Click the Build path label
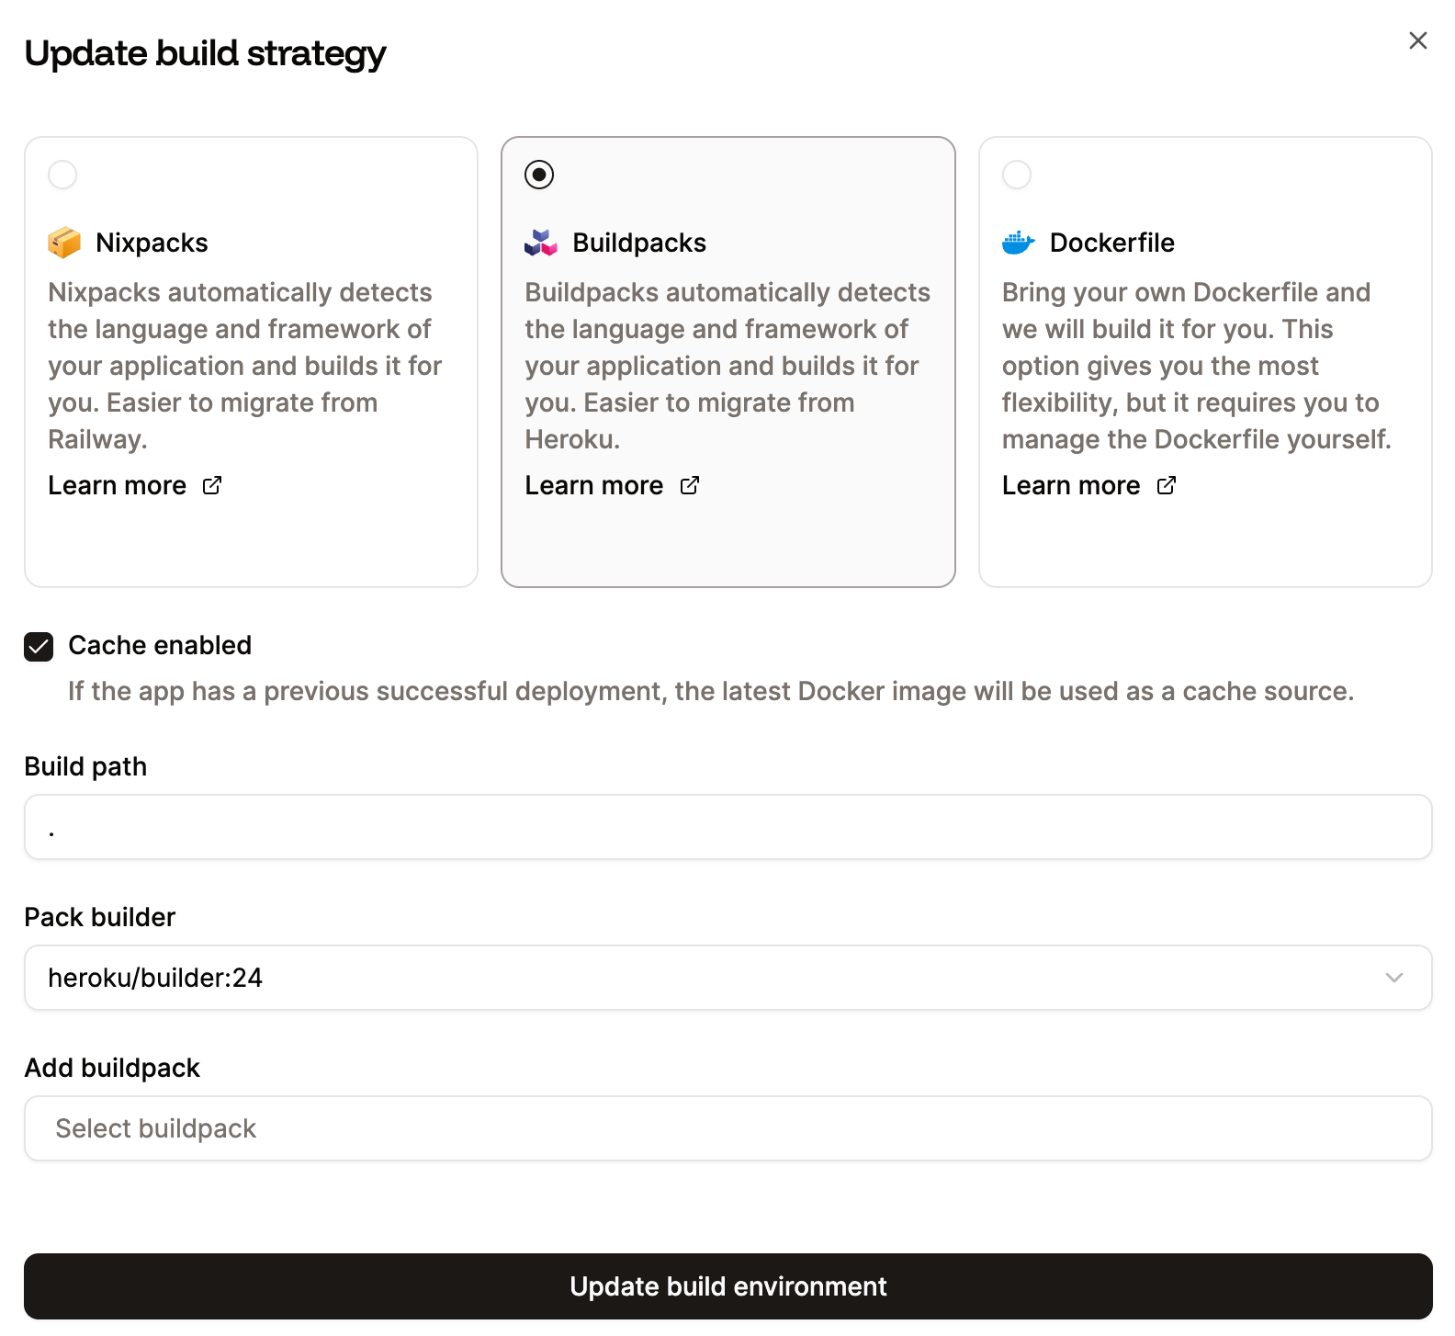Viewport: 1455px width, 1336px height. (x=85, y=766)
